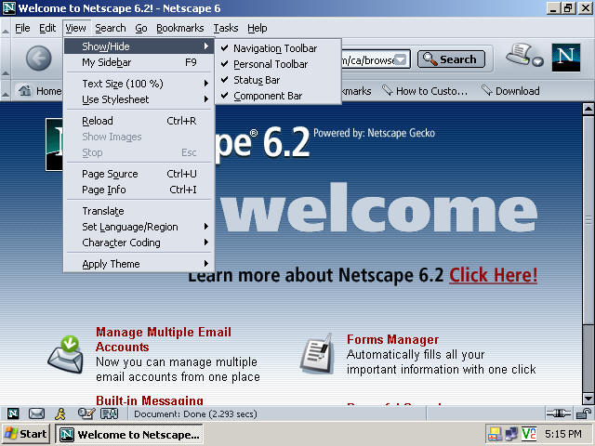Choose Reload from the View menu
The height and width of the screenshot is (446, 595).
(139, 121)
